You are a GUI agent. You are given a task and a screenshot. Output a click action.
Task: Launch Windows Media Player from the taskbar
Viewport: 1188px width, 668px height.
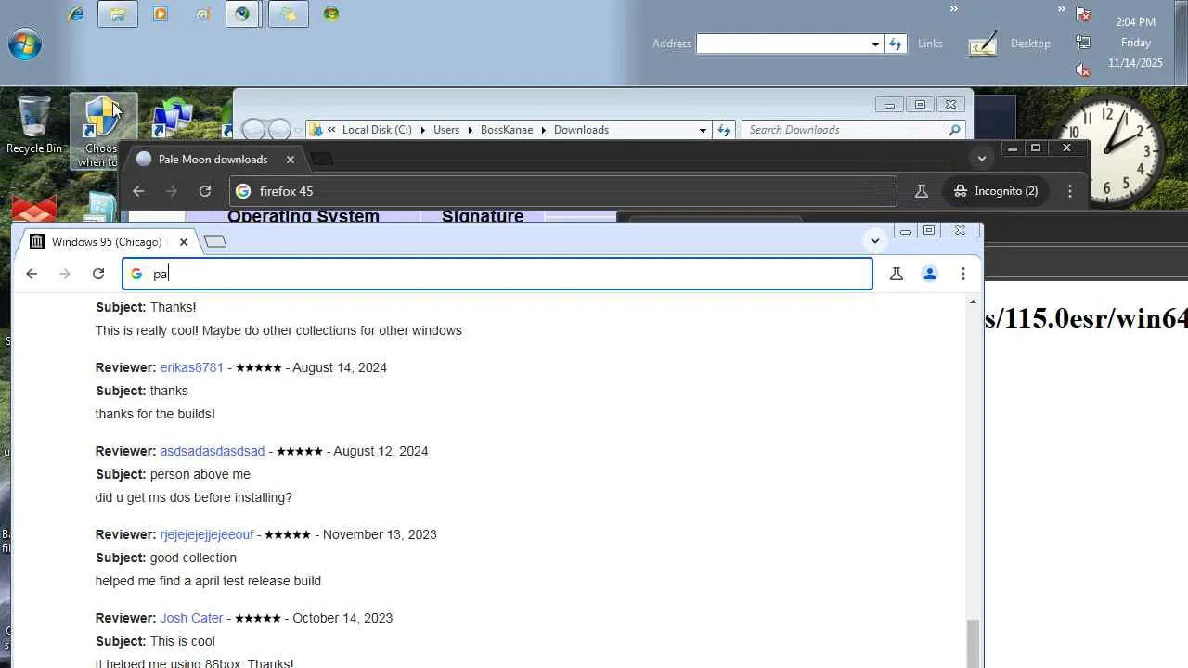(x=161, y=14)
